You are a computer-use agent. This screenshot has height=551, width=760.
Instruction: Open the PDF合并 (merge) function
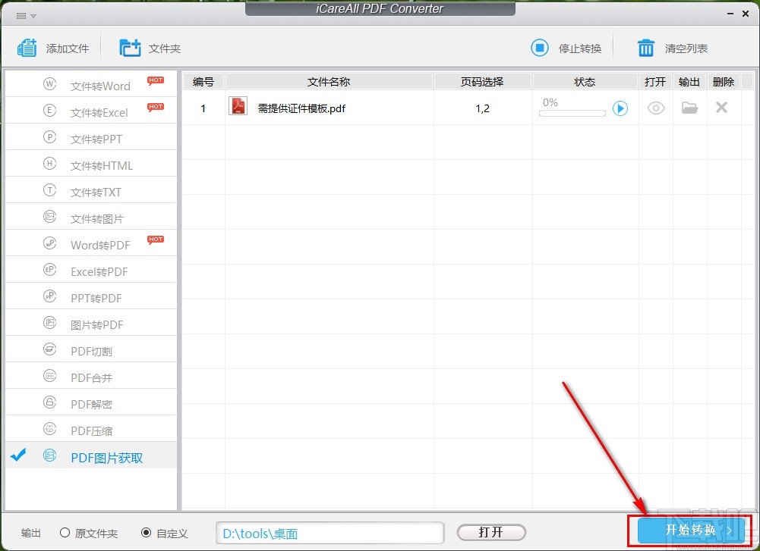(x=91, y=376)
